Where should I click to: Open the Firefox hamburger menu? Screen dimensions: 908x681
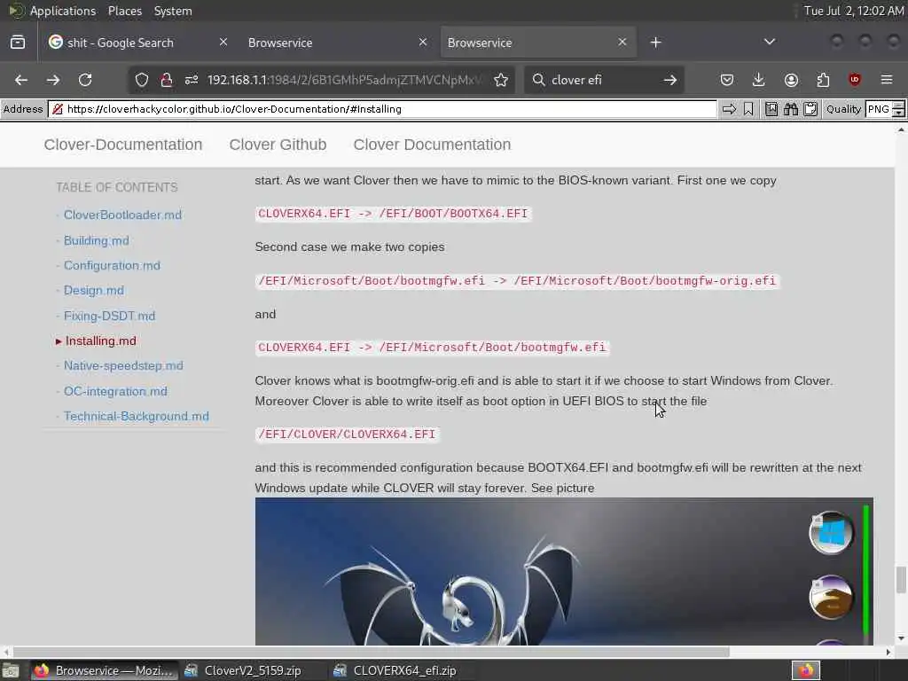point(887,80)
